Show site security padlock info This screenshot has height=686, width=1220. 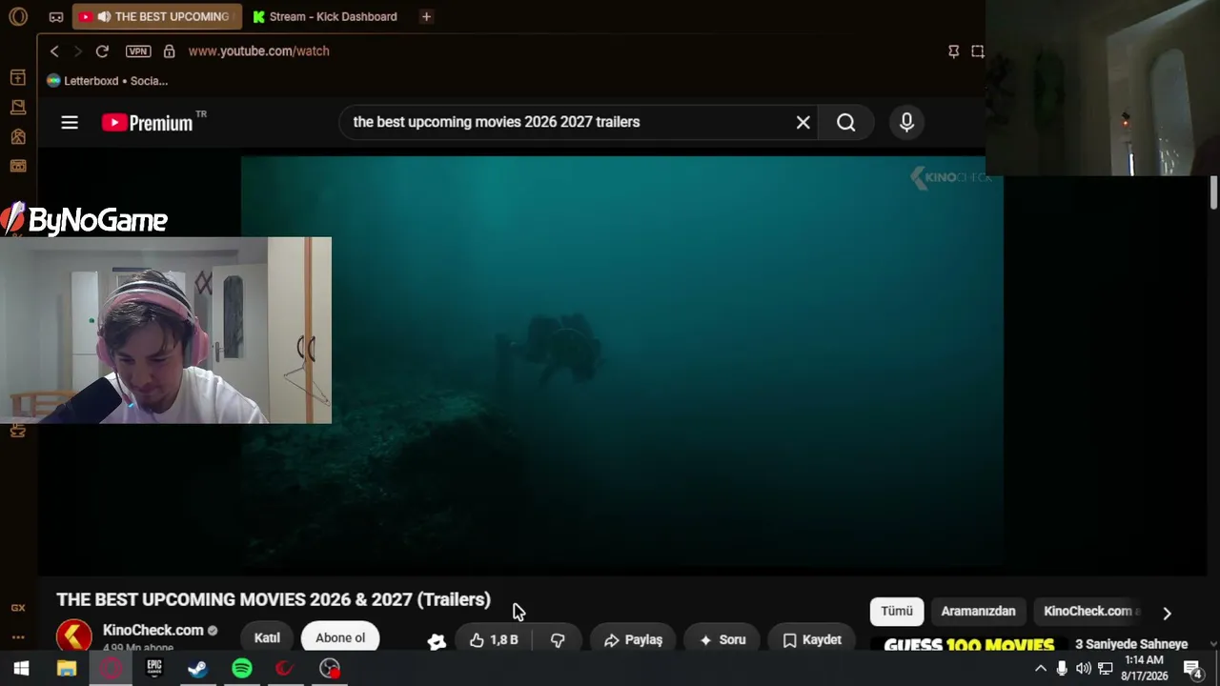click(170, 51)
